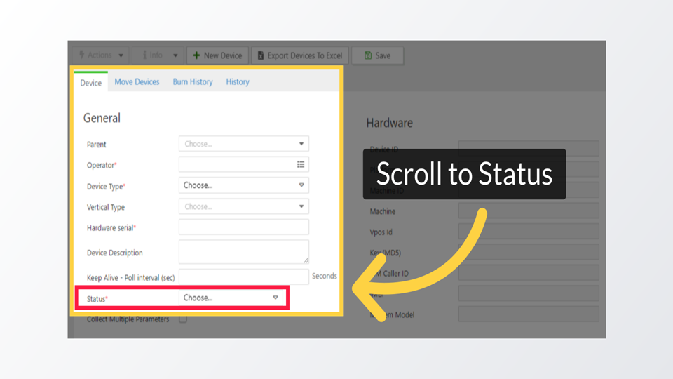Click the floppy disk Save icon
Viewport: 673px width, 379px height.
[368, 55]
